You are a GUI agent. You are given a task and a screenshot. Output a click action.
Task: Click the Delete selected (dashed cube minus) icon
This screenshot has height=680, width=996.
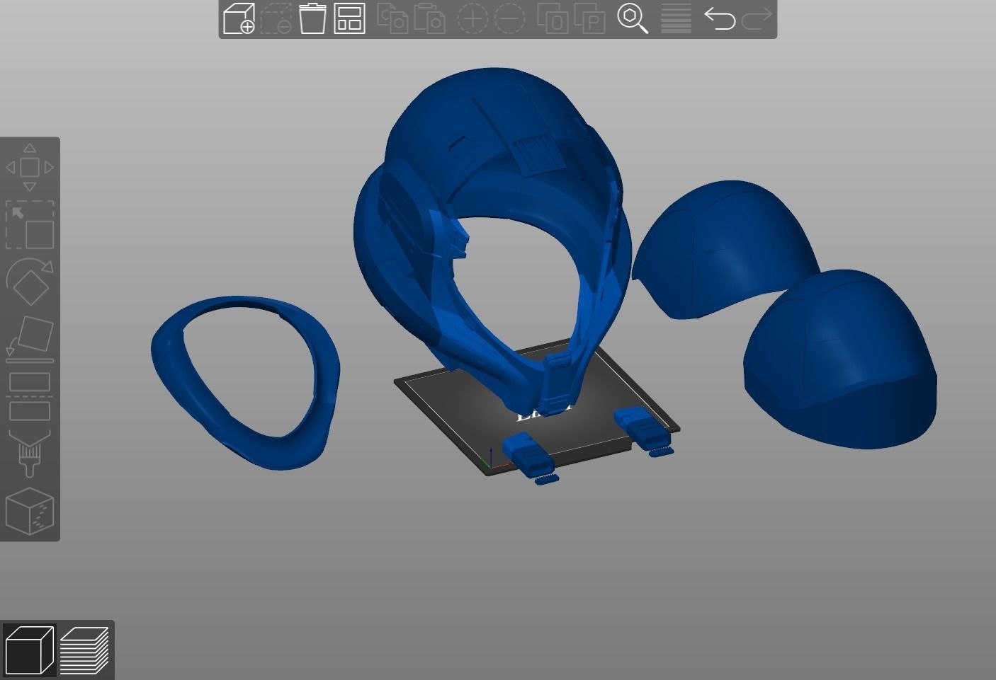tap(276, 18)
